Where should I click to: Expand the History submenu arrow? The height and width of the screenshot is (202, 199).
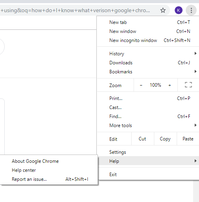coord(195,53)
